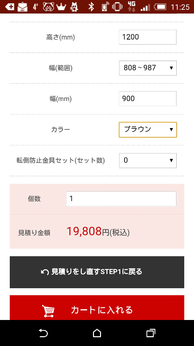Open the 転倒防止金具セット quantity dropdown
194x346 pixels.
[x=148, y=160]
